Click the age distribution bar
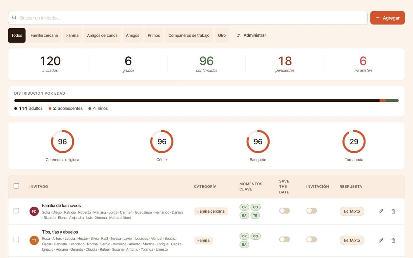413x258 pixels. (206, 101)
